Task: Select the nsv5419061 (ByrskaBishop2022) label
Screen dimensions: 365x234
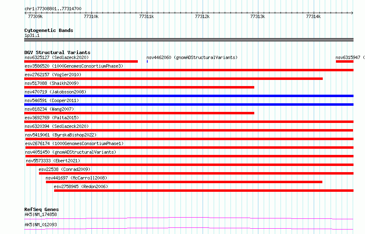Action: tap(61, 135)
